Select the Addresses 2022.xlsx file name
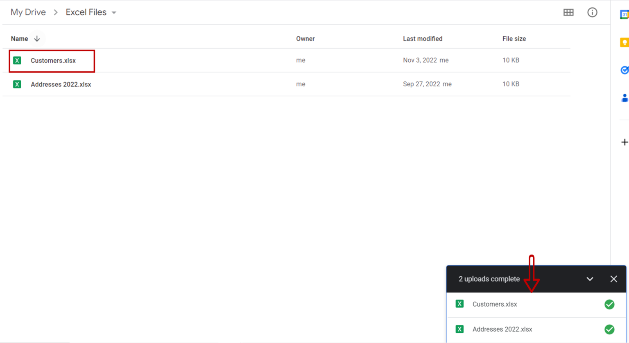Screen dimensions: 629x343 (61, 84)
